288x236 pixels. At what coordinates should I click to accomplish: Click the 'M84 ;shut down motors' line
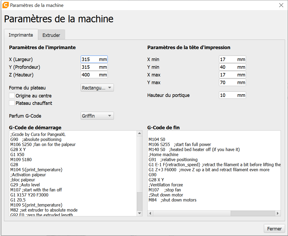tap(173, 200)
